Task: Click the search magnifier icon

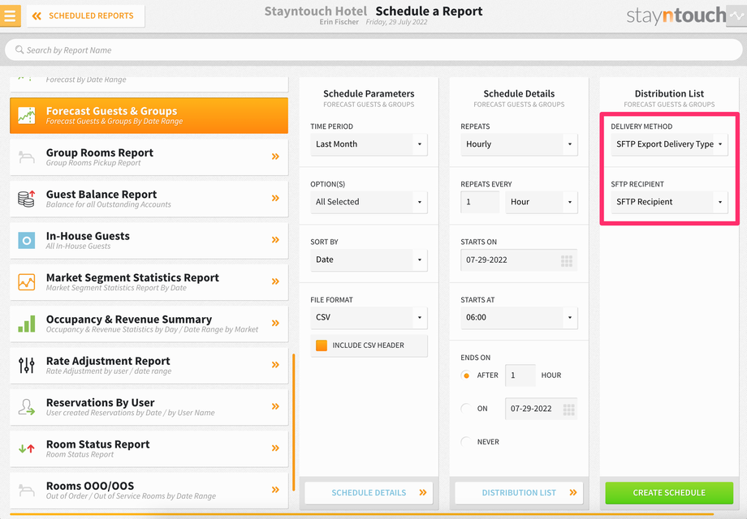Action: [19, 49]
